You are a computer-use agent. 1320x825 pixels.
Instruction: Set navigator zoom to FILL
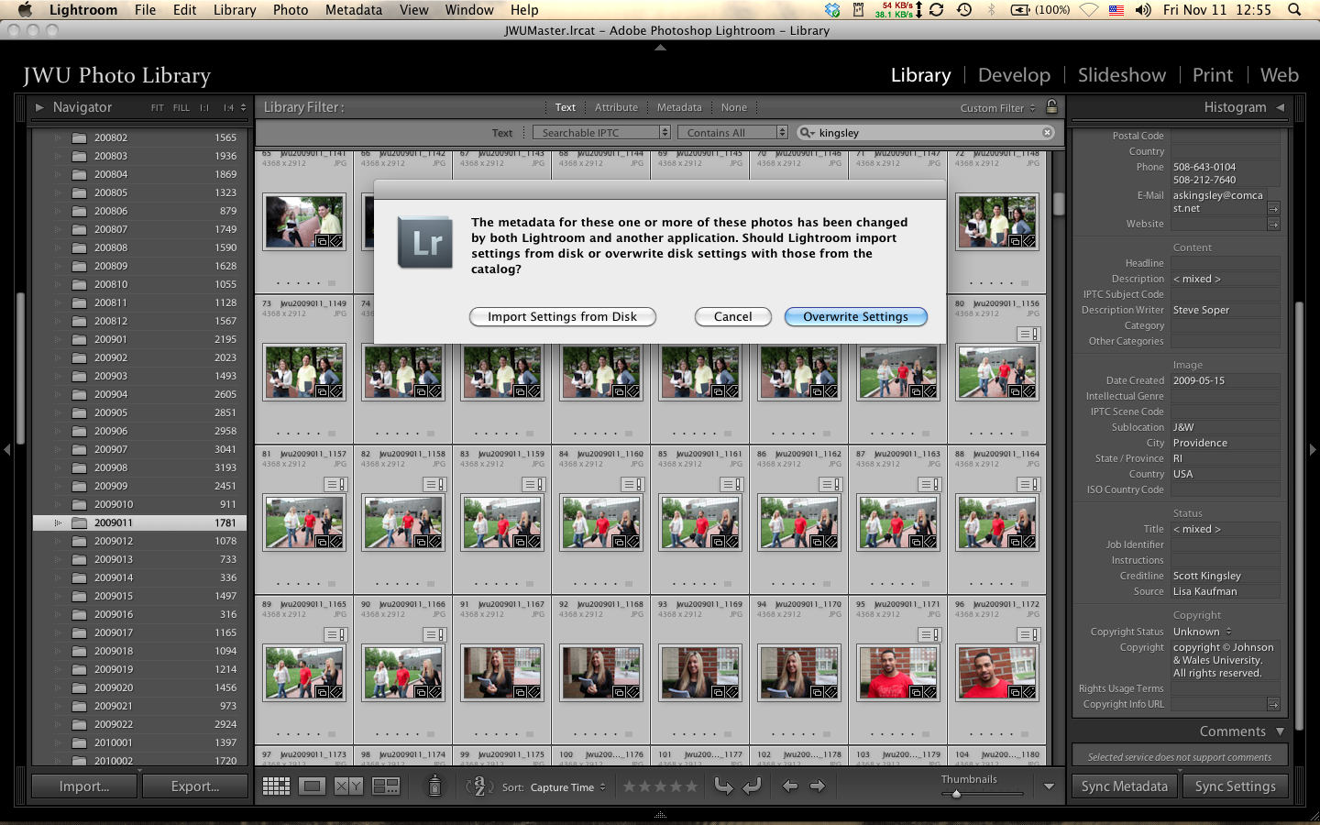[x=181, y=107]
